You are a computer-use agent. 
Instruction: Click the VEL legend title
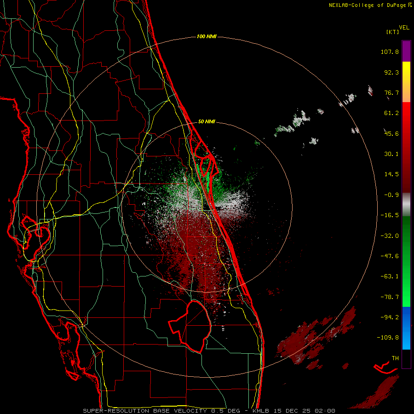(404, 28)
